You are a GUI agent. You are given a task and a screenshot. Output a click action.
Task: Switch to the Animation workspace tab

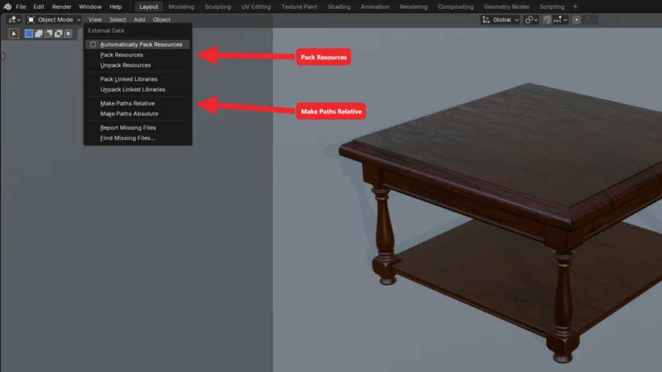coord(375,6)
